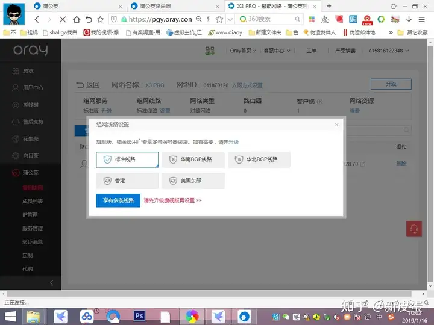
Task: Open the 其它收藏 bookmarks folder
Action: 413,32
